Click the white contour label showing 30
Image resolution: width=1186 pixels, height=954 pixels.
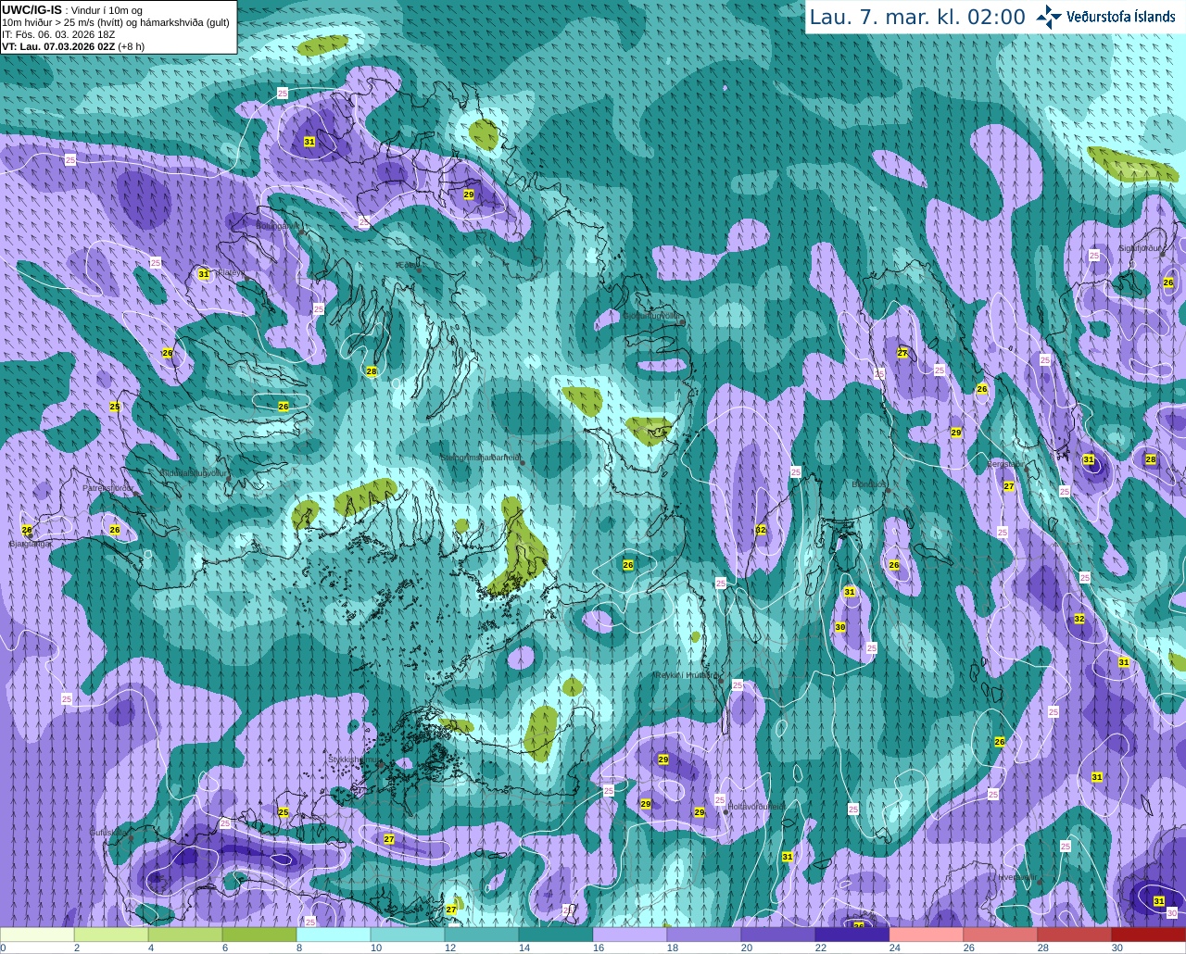coord(1171,913)
